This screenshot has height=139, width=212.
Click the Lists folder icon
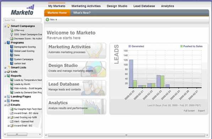point(9,72)
